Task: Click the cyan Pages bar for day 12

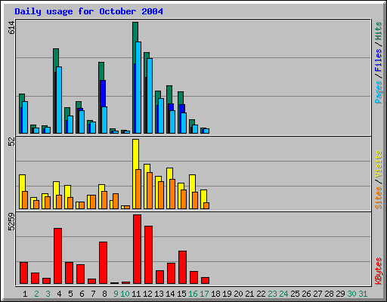Action: point(150,96)
